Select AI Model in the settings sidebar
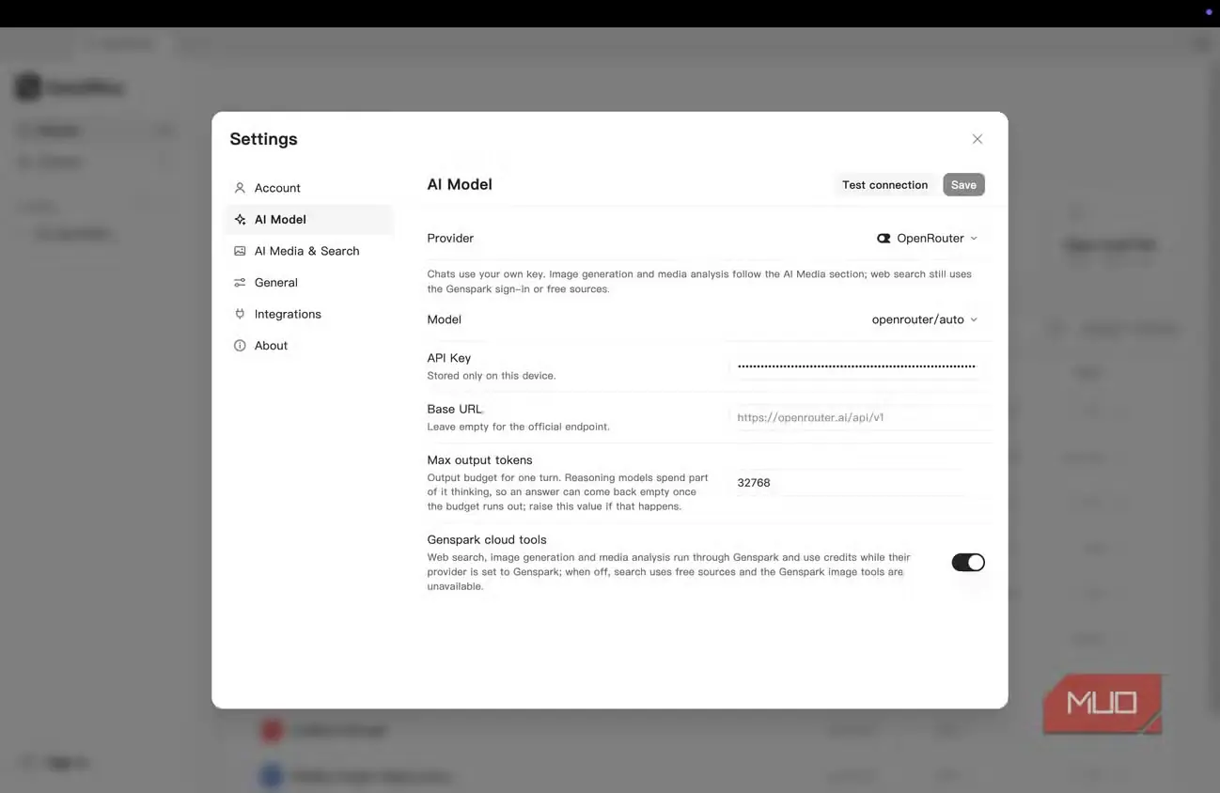The image size is (1220, 793). pyautogui.click(x=309, y=220)
